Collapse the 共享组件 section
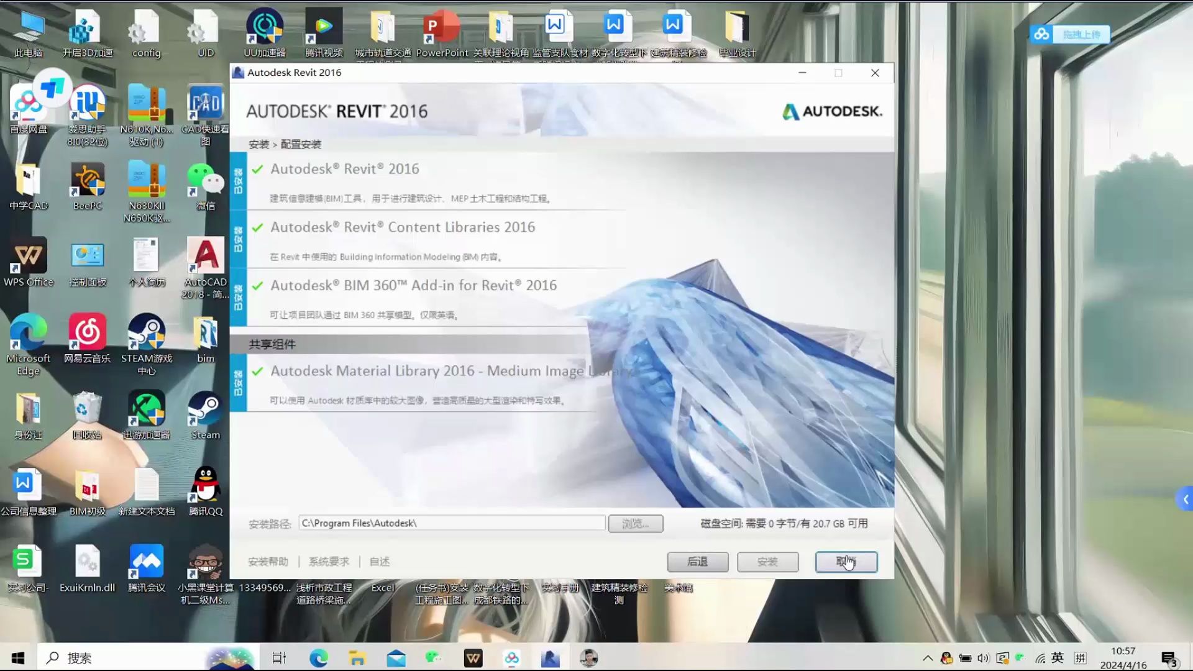 coord(273,344)
